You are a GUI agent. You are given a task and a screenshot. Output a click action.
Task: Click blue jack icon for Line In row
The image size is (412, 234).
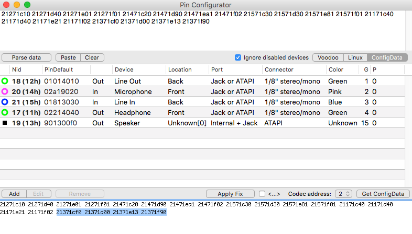pos(5,102)
